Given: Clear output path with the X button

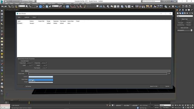Looking at the screenshot, I should tap(169, 74).
